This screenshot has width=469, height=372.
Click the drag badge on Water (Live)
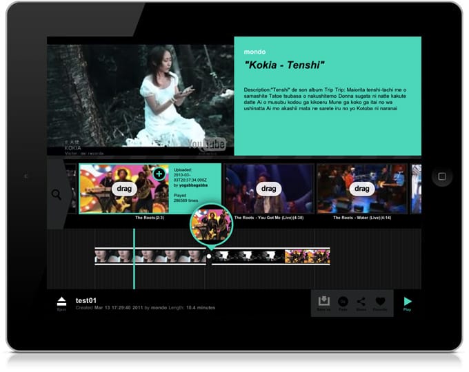[361, 189]
